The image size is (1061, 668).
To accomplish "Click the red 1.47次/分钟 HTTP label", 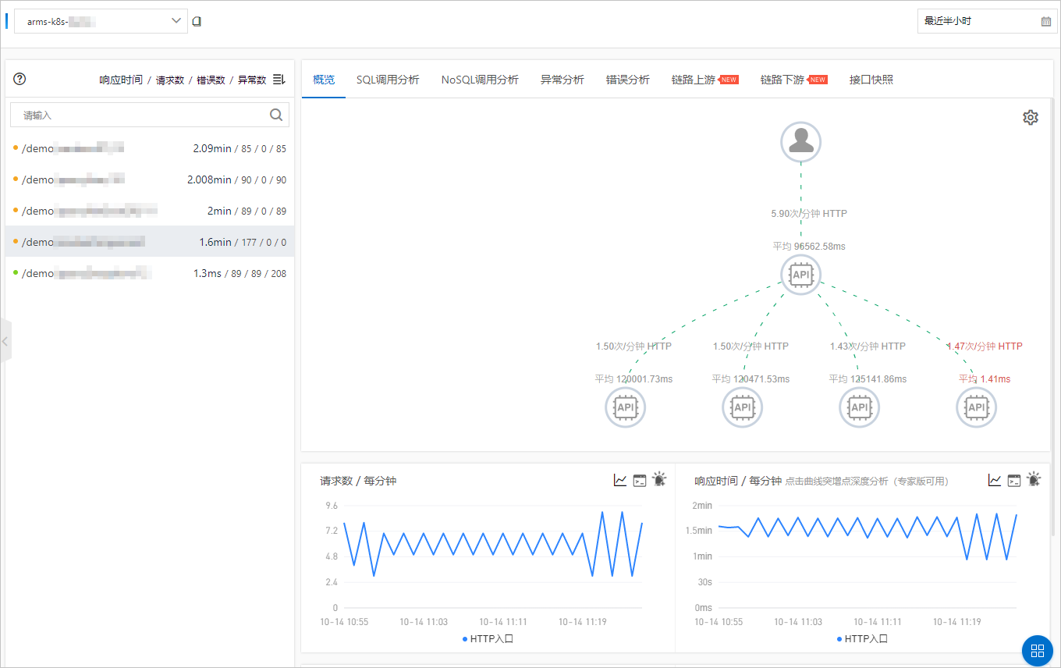I will point(985,346).
